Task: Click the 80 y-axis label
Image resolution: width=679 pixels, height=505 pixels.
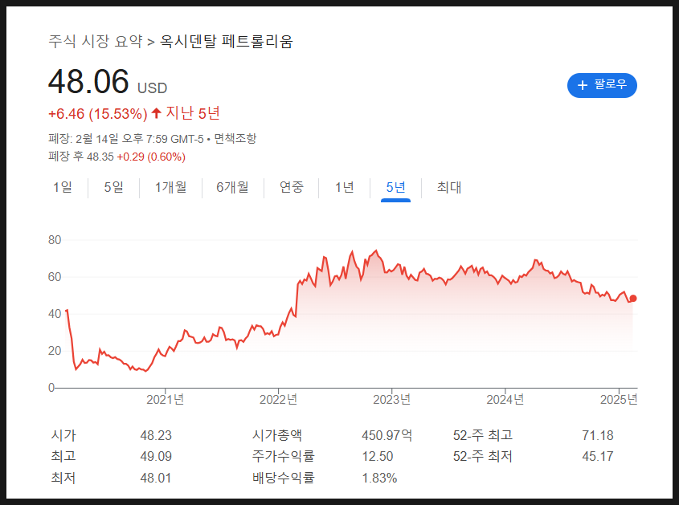Action: [x=55, y=240]
